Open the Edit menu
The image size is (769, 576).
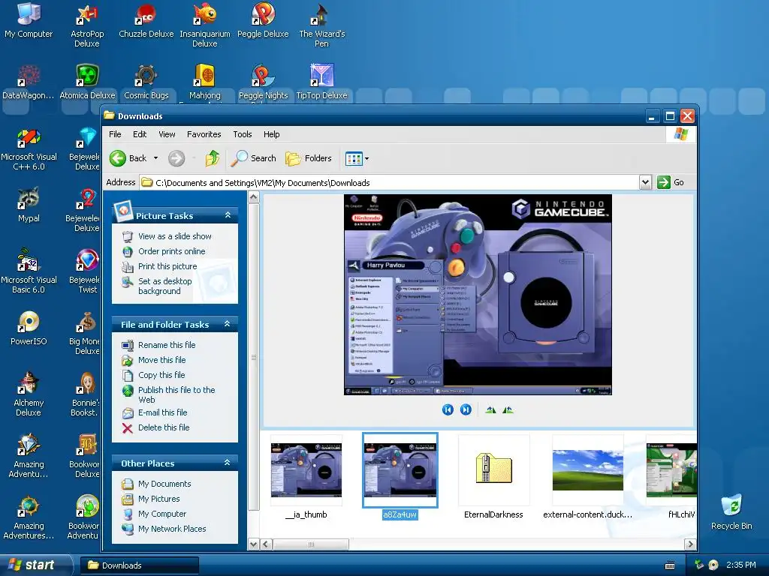139,134
